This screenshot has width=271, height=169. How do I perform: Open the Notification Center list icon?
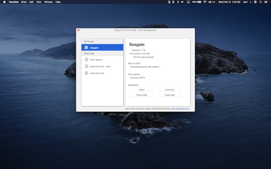click(x=266, y=2)
